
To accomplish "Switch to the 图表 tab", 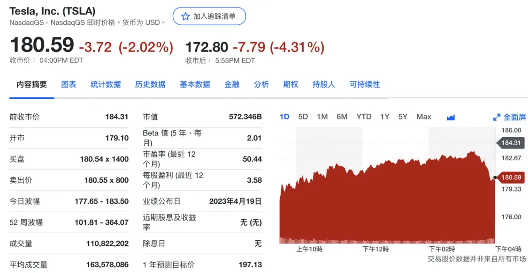I will pyautogui.click(x=69, y=84).
